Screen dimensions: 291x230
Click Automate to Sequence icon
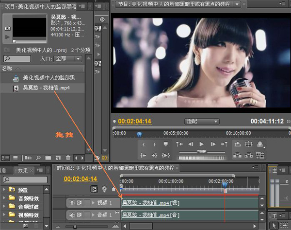click(28, 158)
